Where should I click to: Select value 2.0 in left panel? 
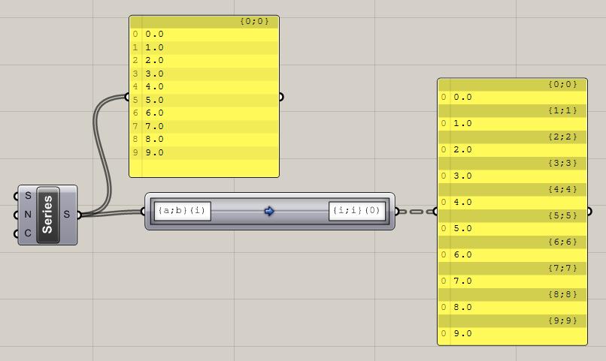point(155,61)
